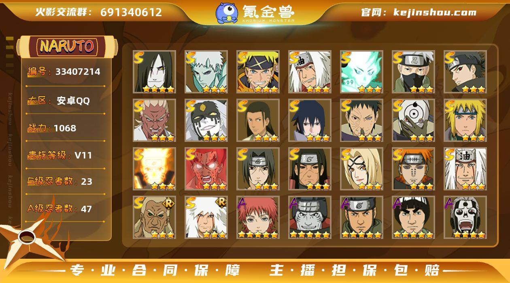Select the red-skinned Might Guy portrait
The image size is (510, 283).
pos(206,169)
